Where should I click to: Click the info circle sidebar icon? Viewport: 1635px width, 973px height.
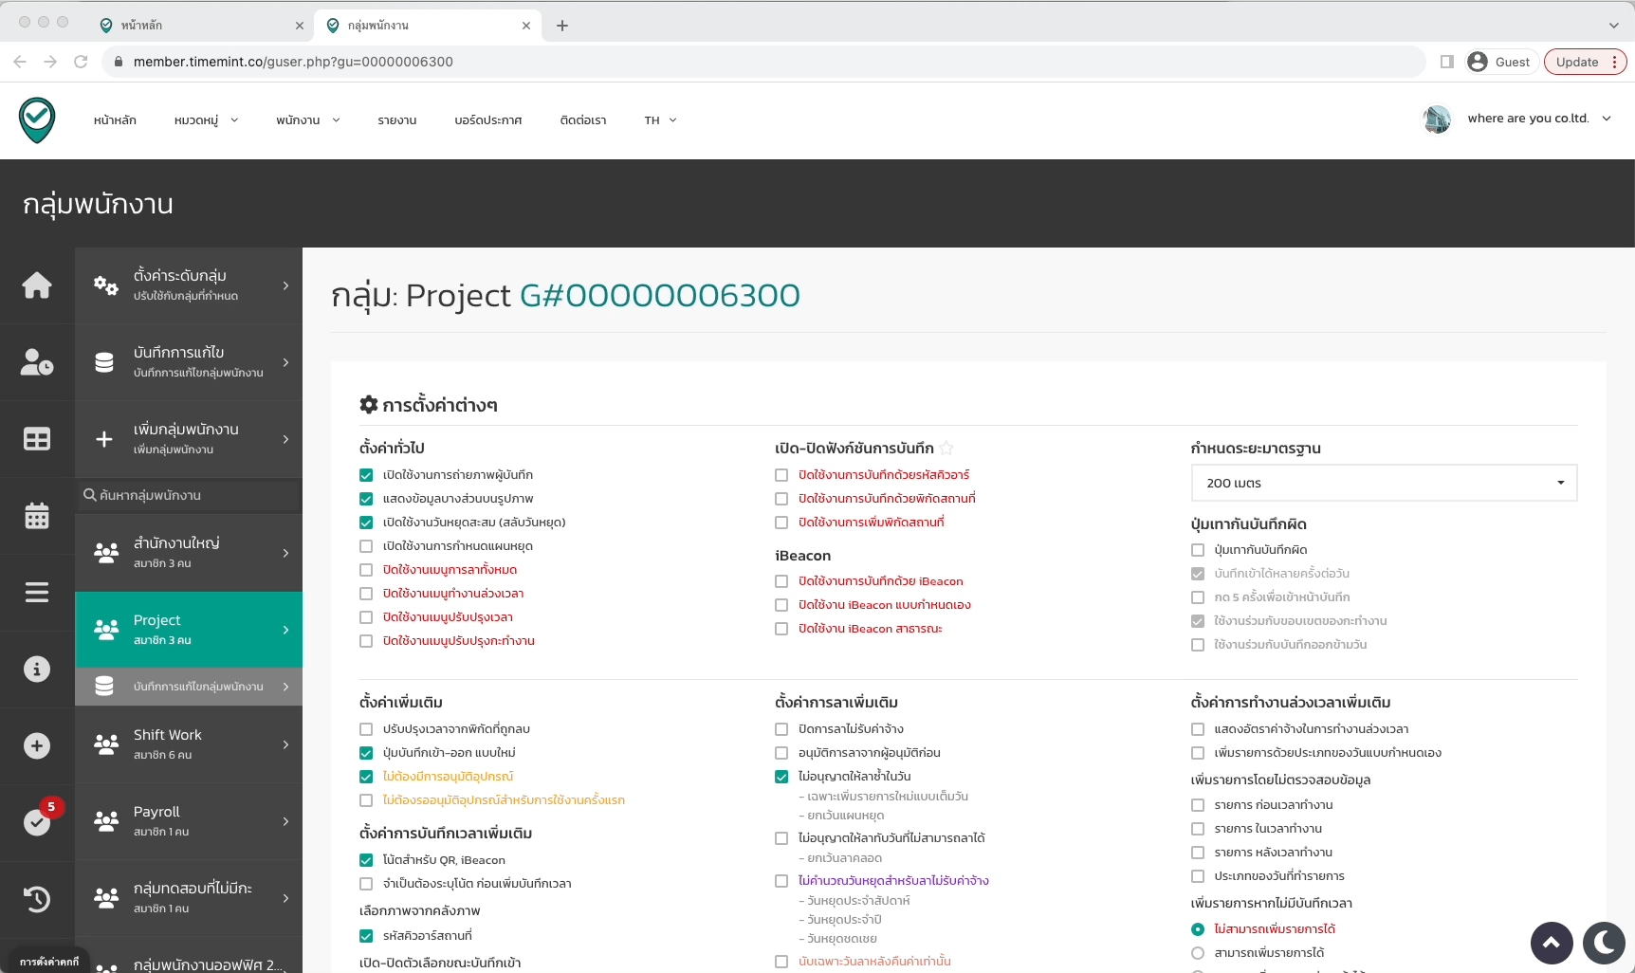(37, 670)
